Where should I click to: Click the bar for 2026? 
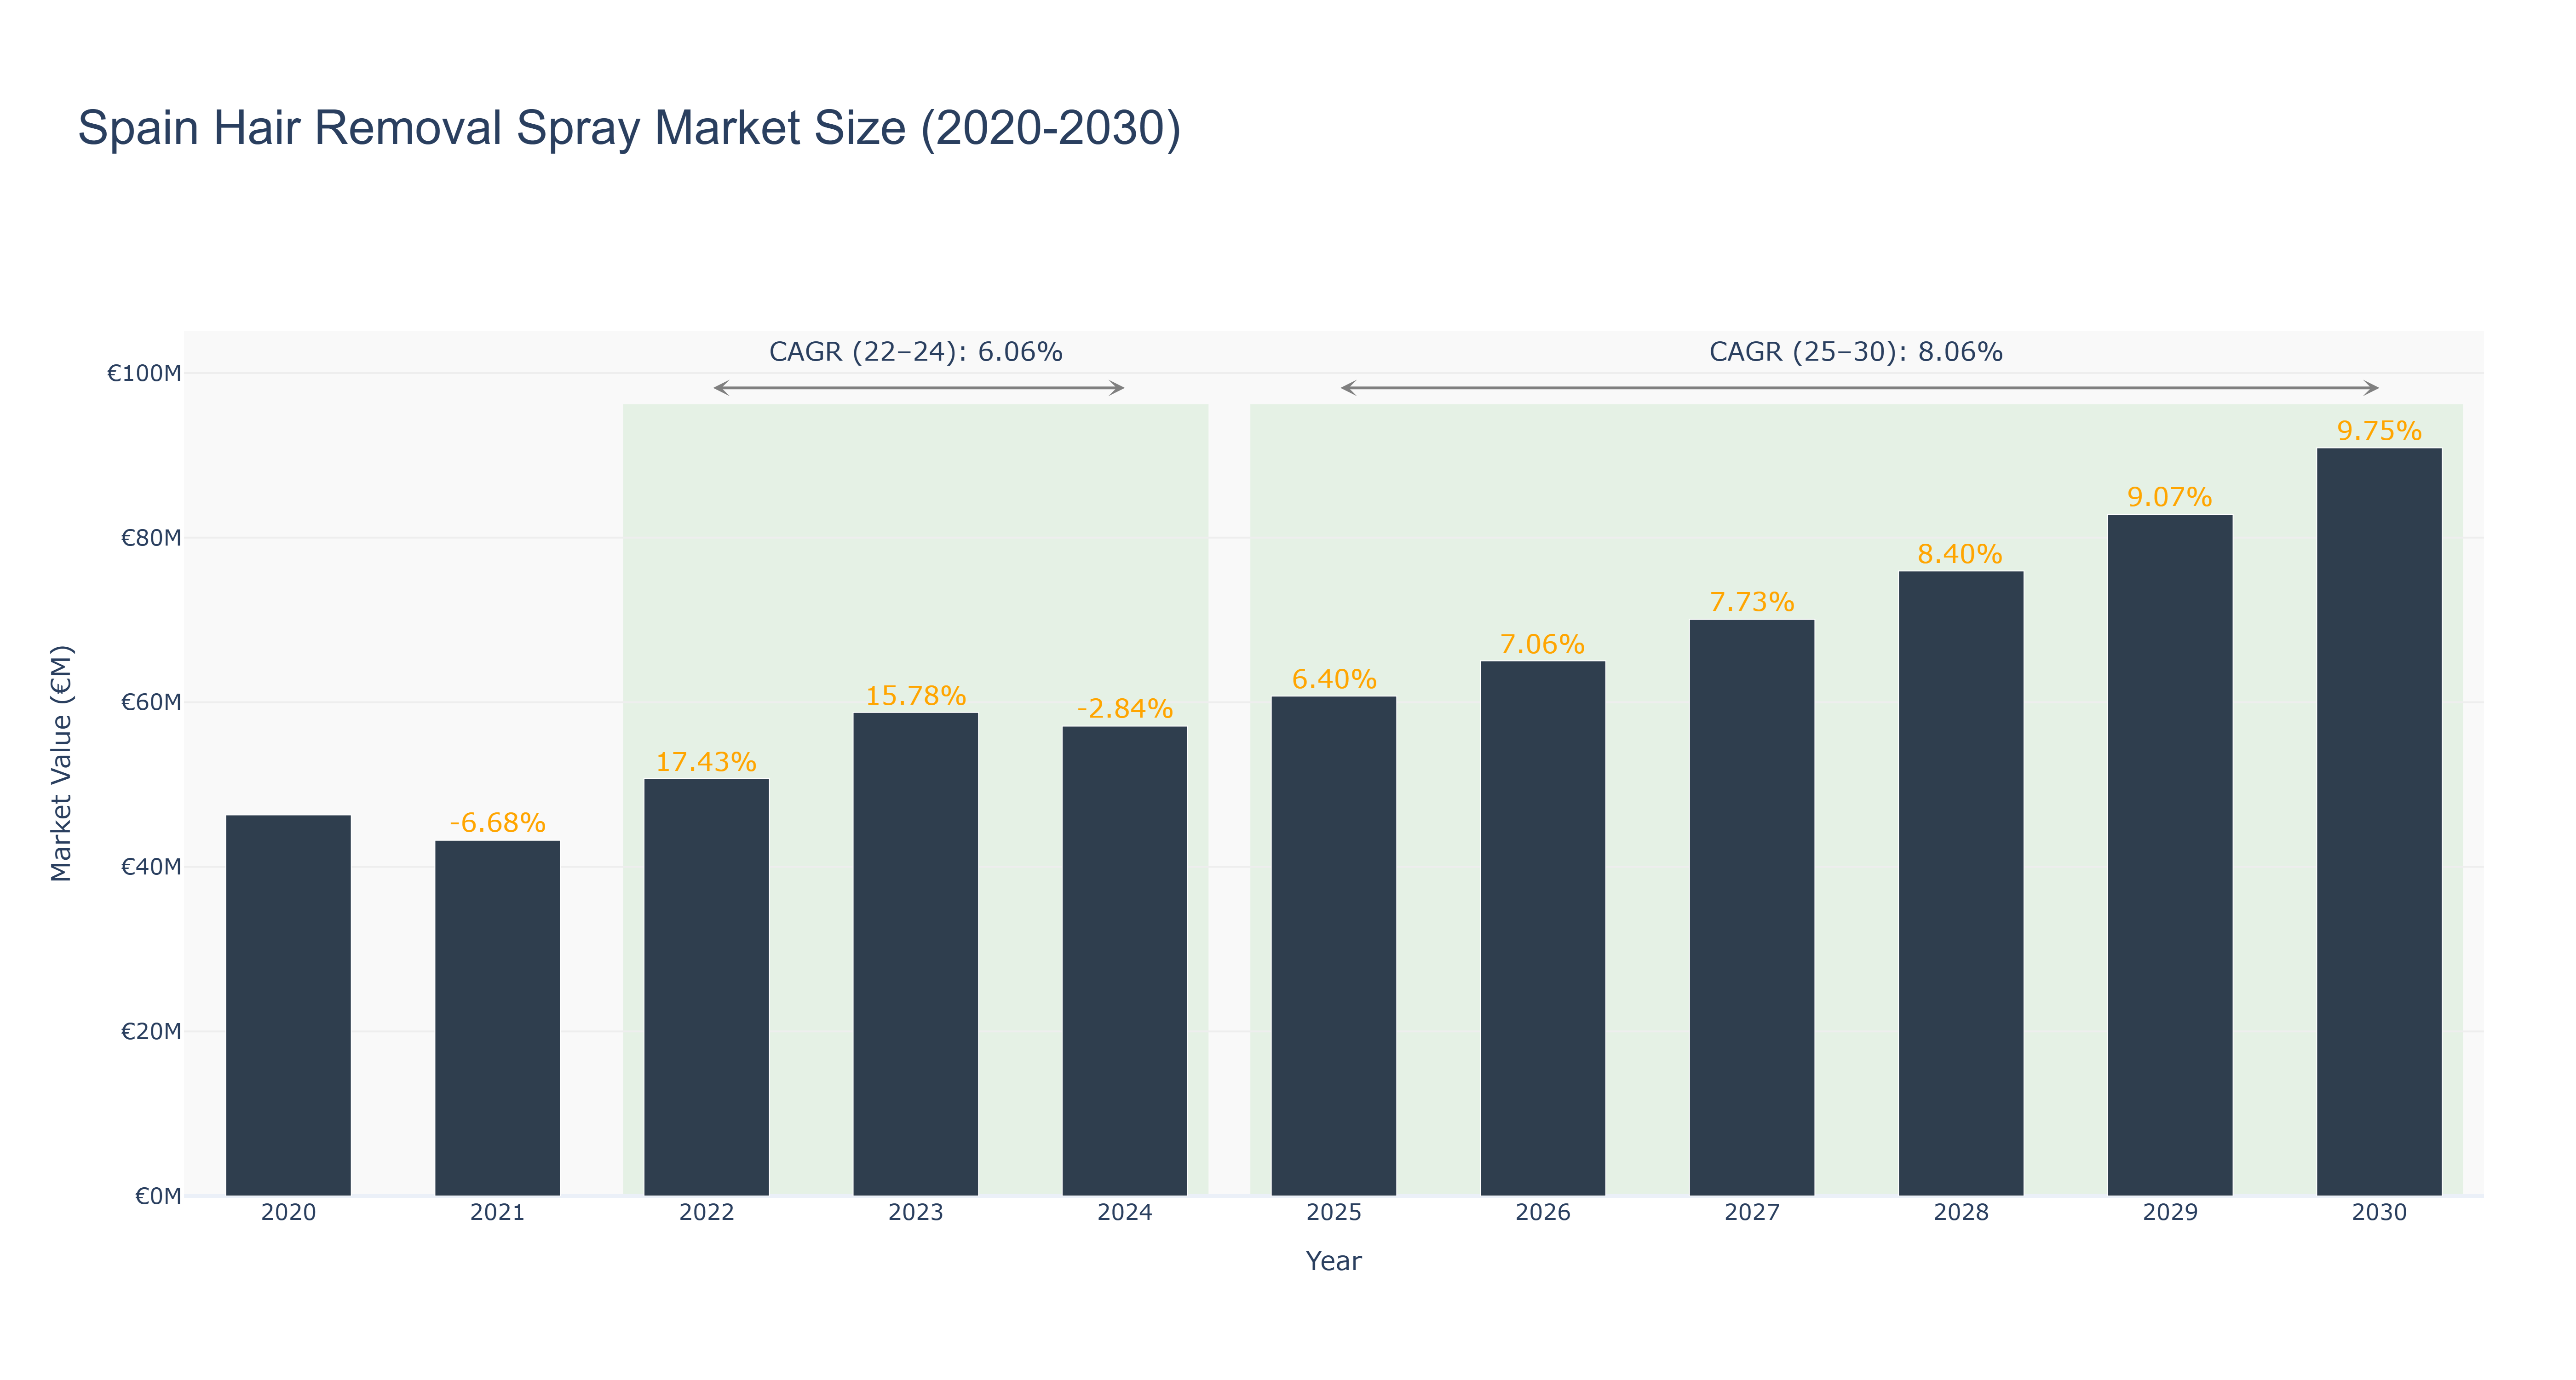point(1542,928)
